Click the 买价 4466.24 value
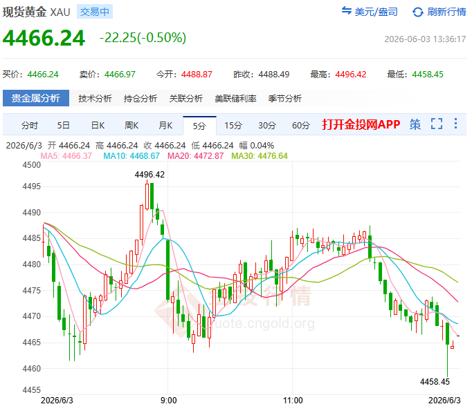Viewport: 472px width, 404px height. [x=43, y=74]
